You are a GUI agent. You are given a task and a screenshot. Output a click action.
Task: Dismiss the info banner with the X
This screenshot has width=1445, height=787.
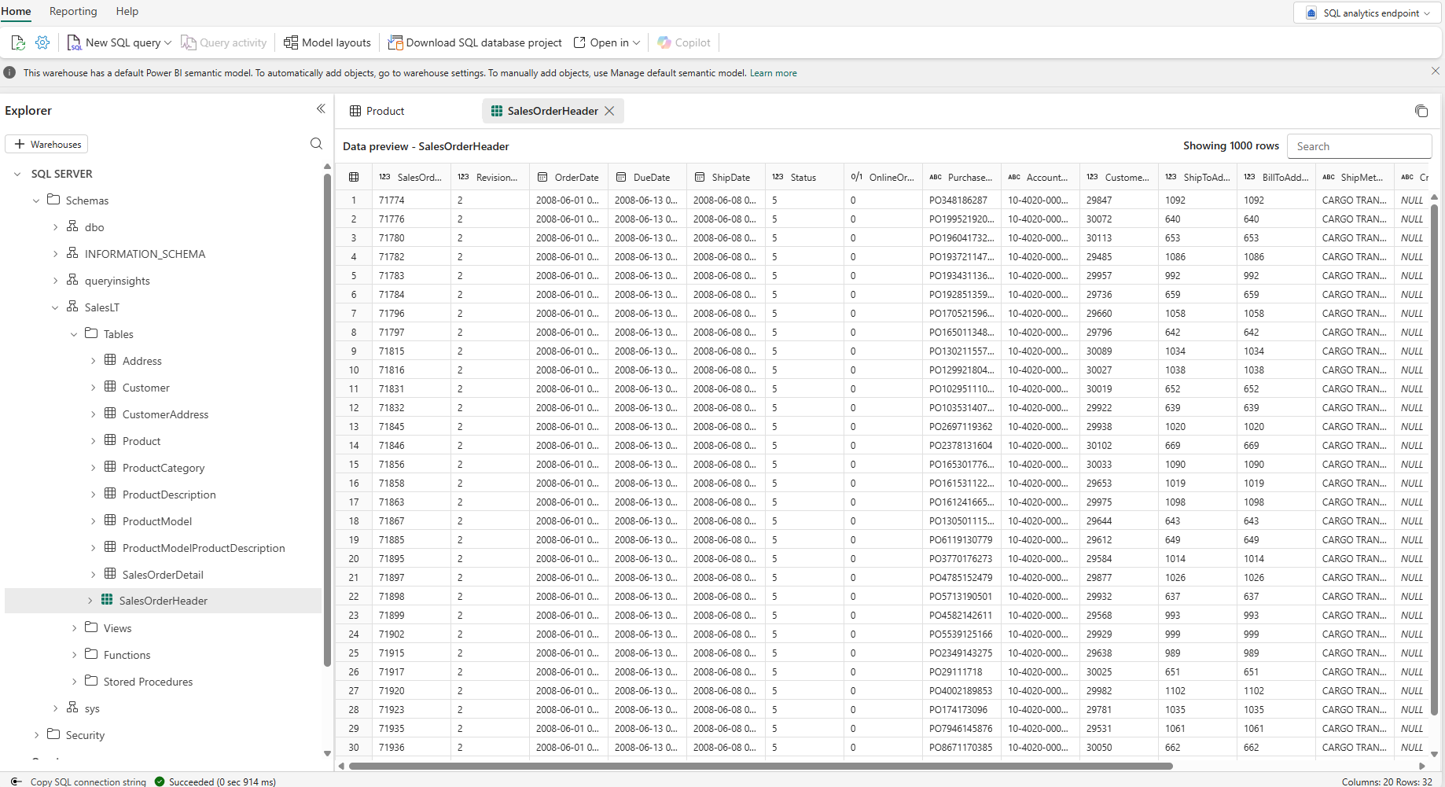(x=1436, y=71)
